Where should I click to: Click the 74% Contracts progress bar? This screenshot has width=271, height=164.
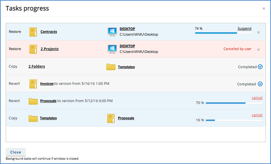[223, 33]
